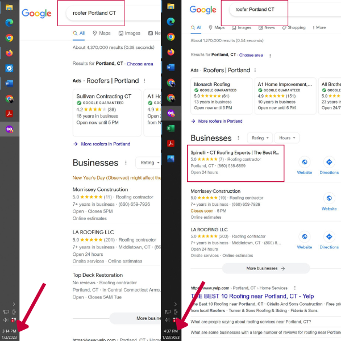Click the Google logo in the right screenshot
Image resolution: width=341 pixels, height=341 pixels.
(x=203, y=10)
